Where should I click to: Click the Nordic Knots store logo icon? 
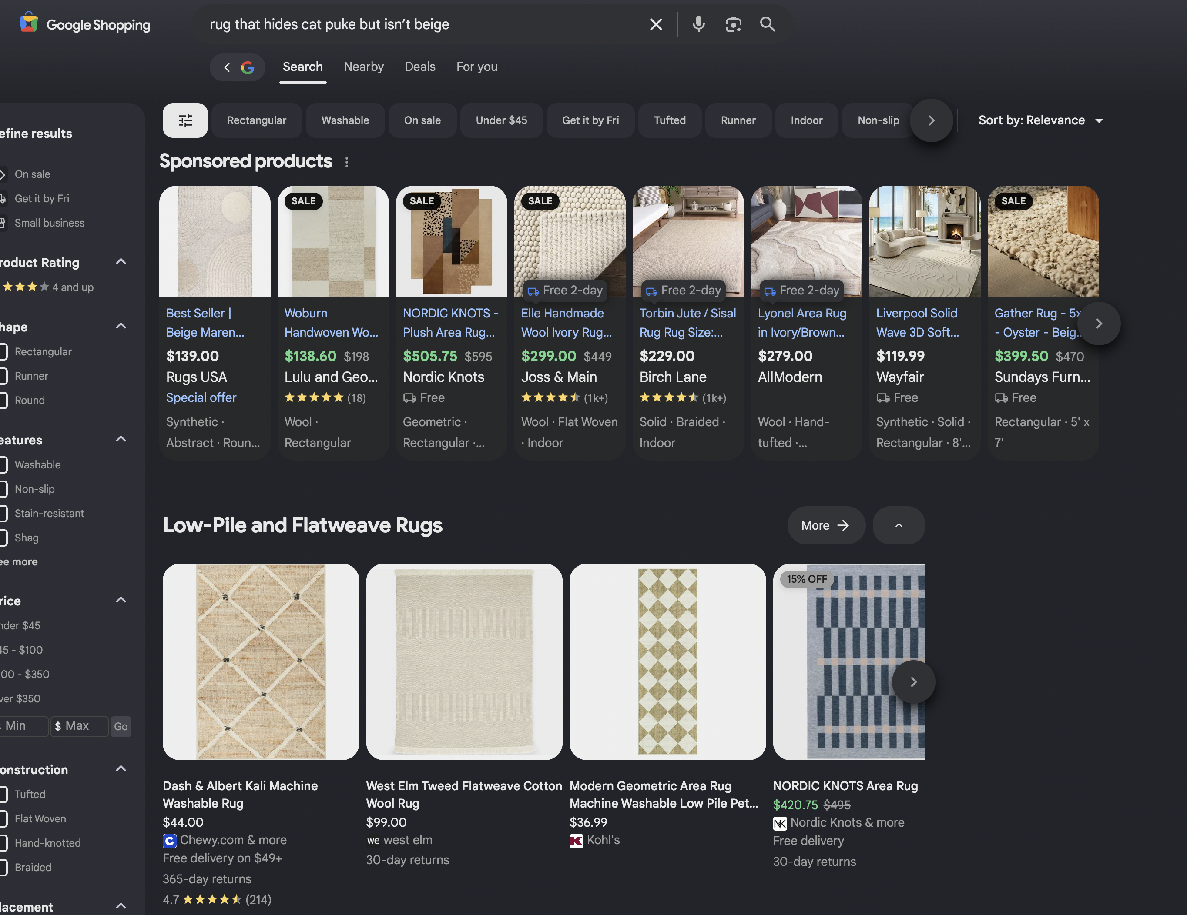pyautogui.click(x=780, y=823)
